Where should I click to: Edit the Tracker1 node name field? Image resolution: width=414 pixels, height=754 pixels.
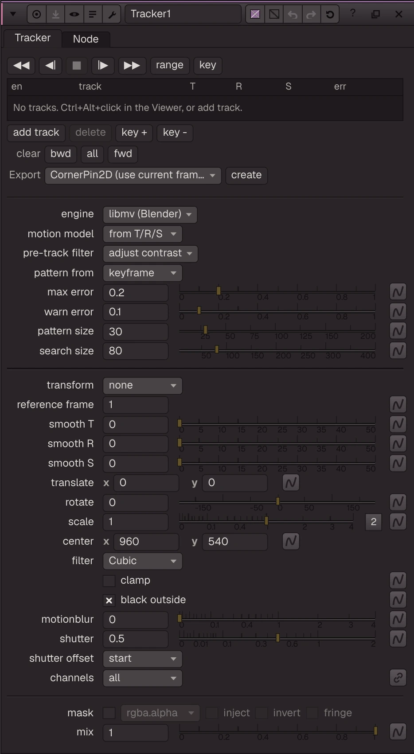tap(183, 14)
